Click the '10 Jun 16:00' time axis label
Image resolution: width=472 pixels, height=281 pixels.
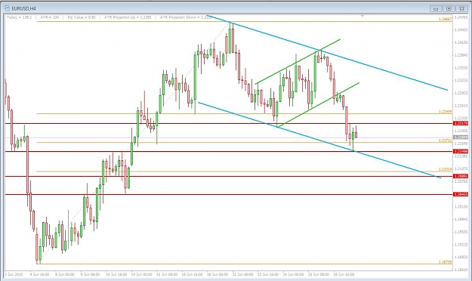(116, 275)
